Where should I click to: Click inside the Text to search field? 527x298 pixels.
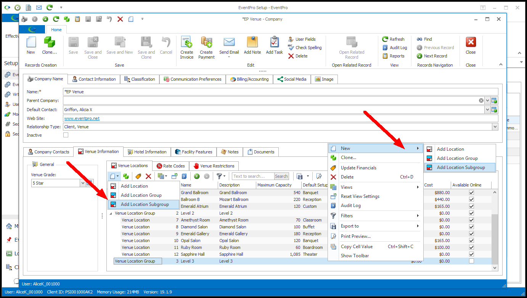click(x=253, y=176)
